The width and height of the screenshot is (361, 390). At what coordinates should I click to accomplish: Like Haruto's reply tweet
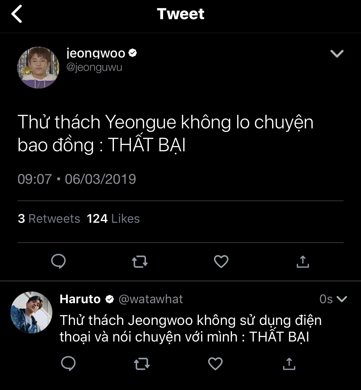(x=215, y=364)
